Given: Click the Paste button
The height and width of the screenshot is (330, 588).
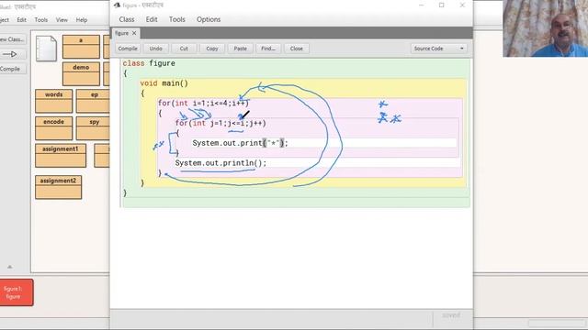Looking at the screenshot, I should click(240, 49).
